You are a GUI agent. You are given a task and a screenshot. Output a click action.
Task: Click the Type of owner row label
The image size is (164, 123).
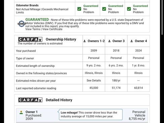click(25, 58)
